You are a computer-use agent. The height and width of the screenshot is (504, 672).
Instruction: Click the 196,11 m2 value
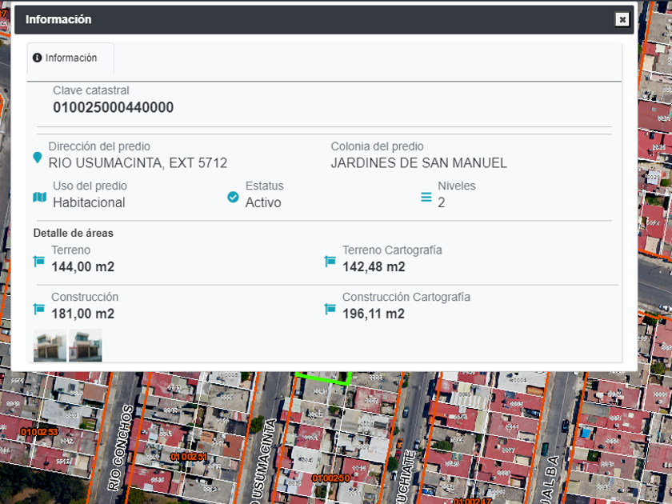click(374, 314)
